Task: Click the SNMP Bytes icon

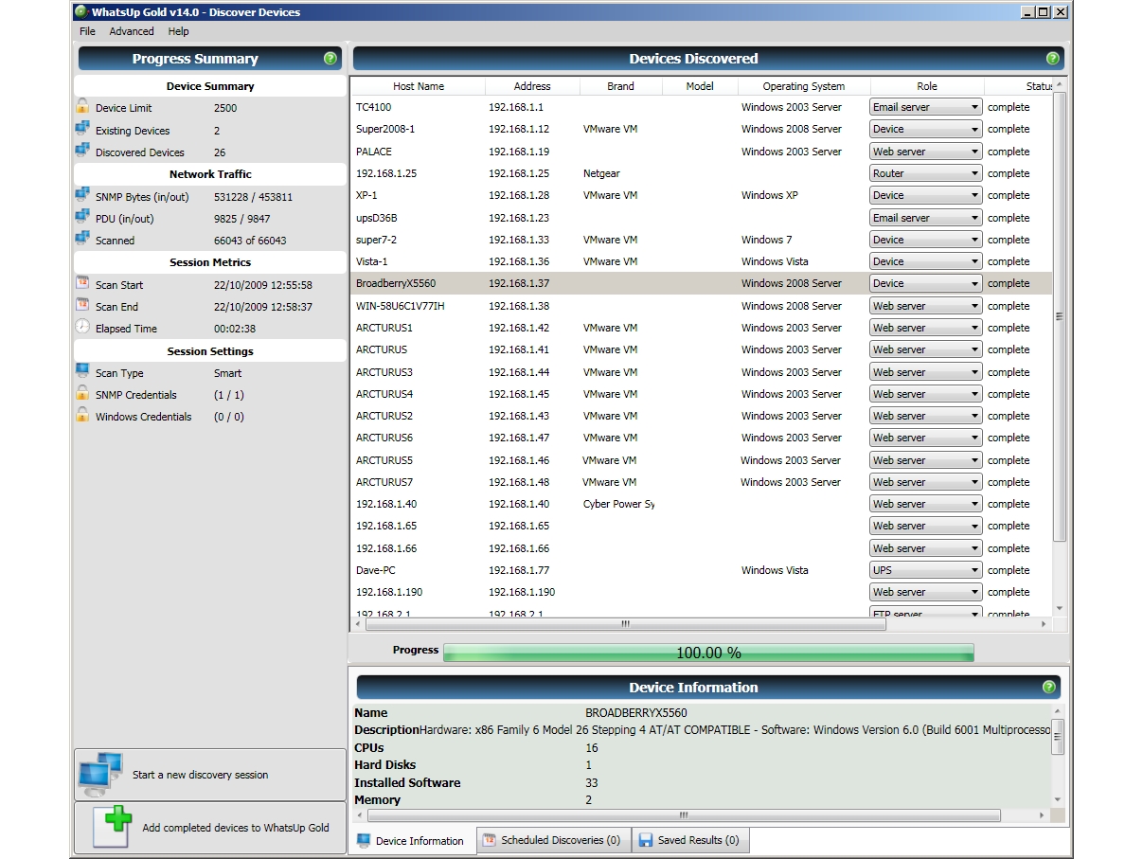Action: (82, 196)
